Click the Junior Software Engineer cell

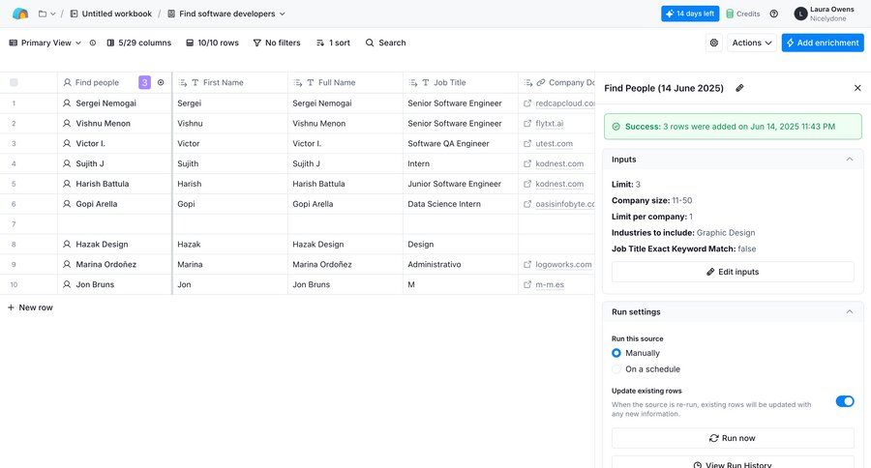460,184
